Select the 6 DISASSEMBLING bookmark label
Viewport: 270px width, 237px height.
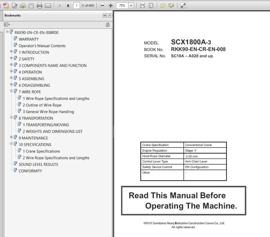34,85
